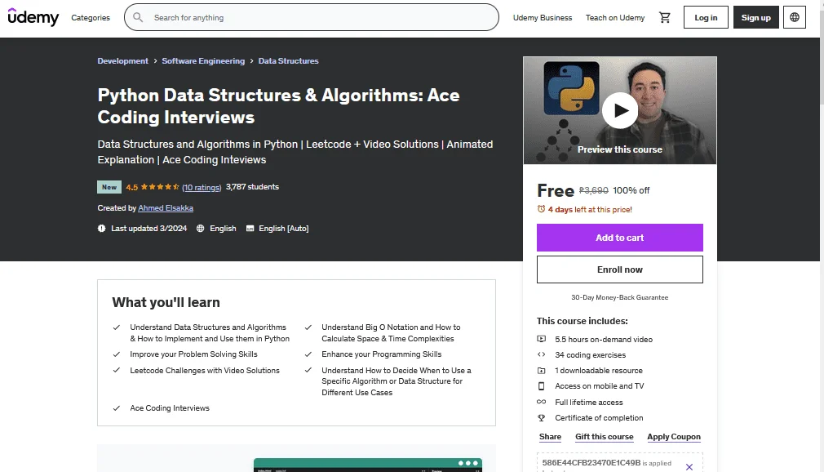
Task: Click the globe icon beside English
Action: pyautogui.click(x=200, y=229)
